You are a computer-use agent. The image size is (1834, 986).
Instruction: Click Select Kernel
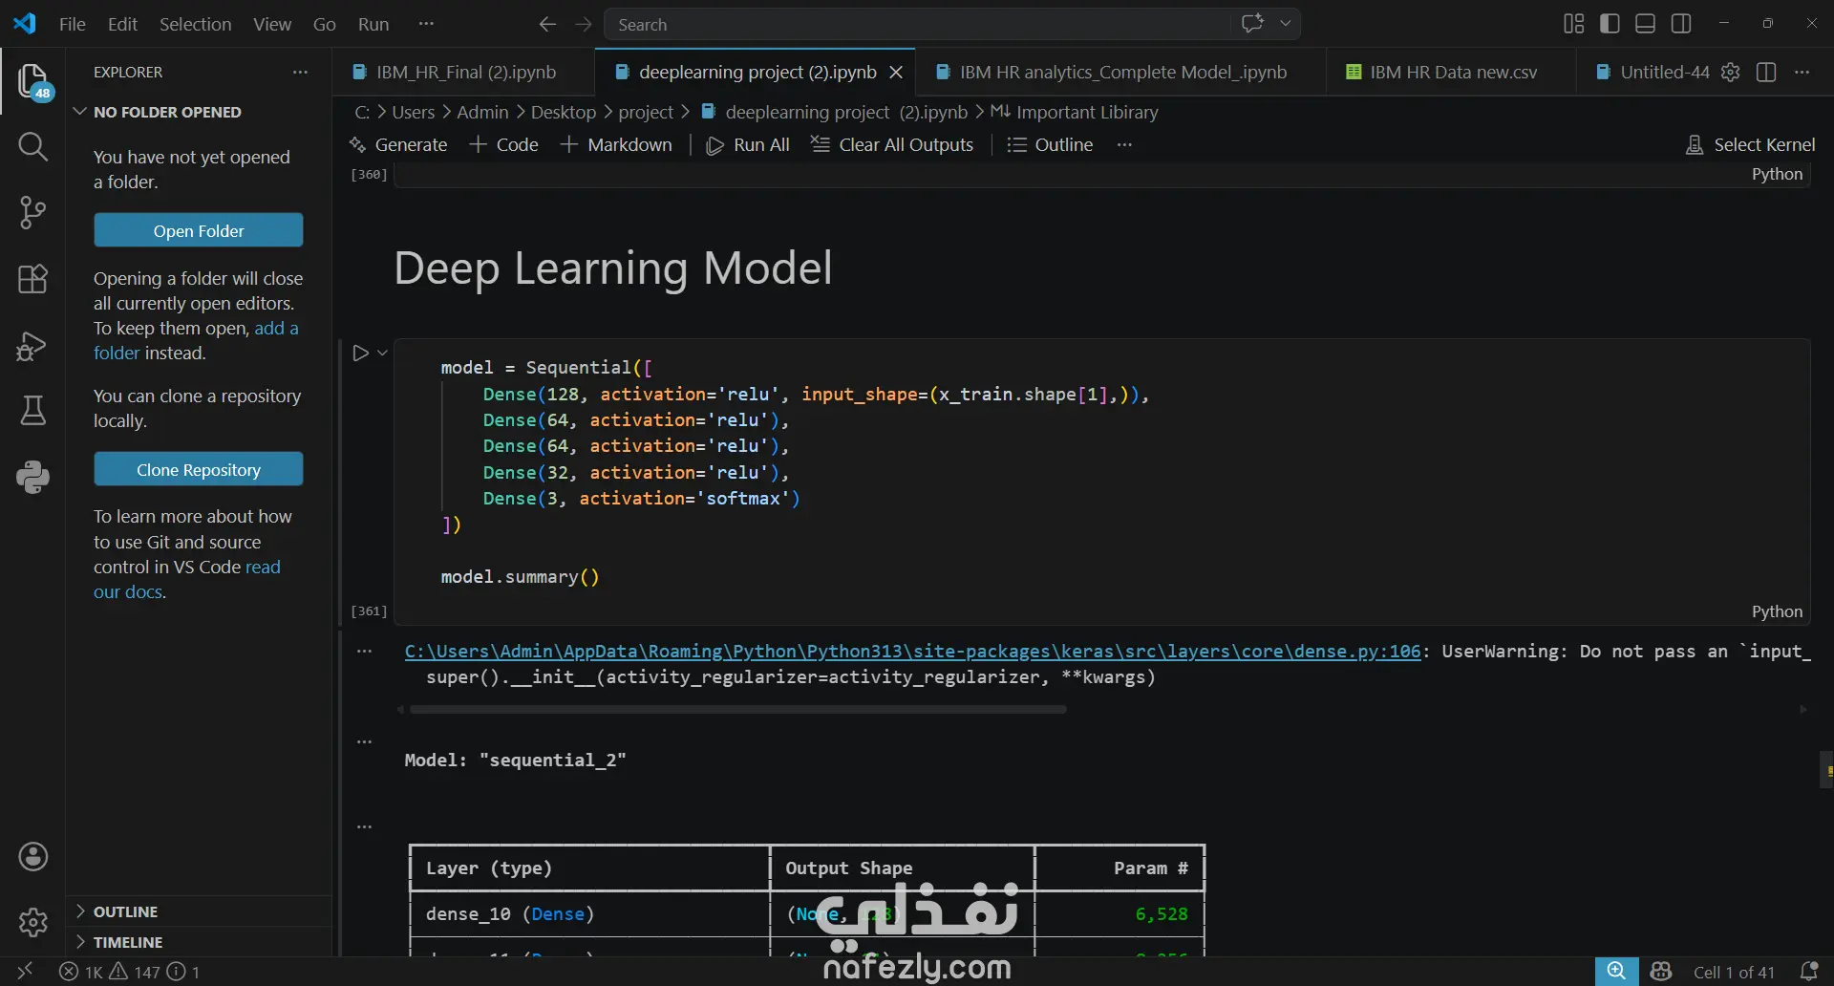1750,144
